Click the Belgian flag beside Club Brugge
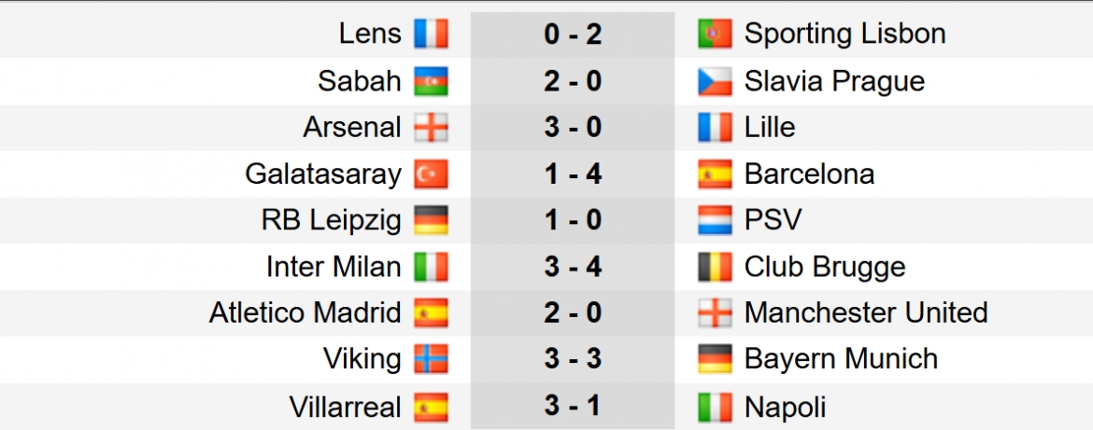The width and height of the screenshot is (1093, 430). 716,267
